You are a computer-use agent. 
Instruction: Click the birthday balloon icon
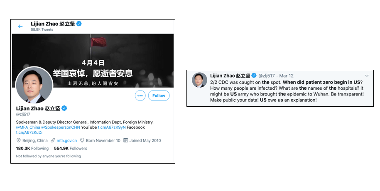pyautogui.click(x=82, y=140)
